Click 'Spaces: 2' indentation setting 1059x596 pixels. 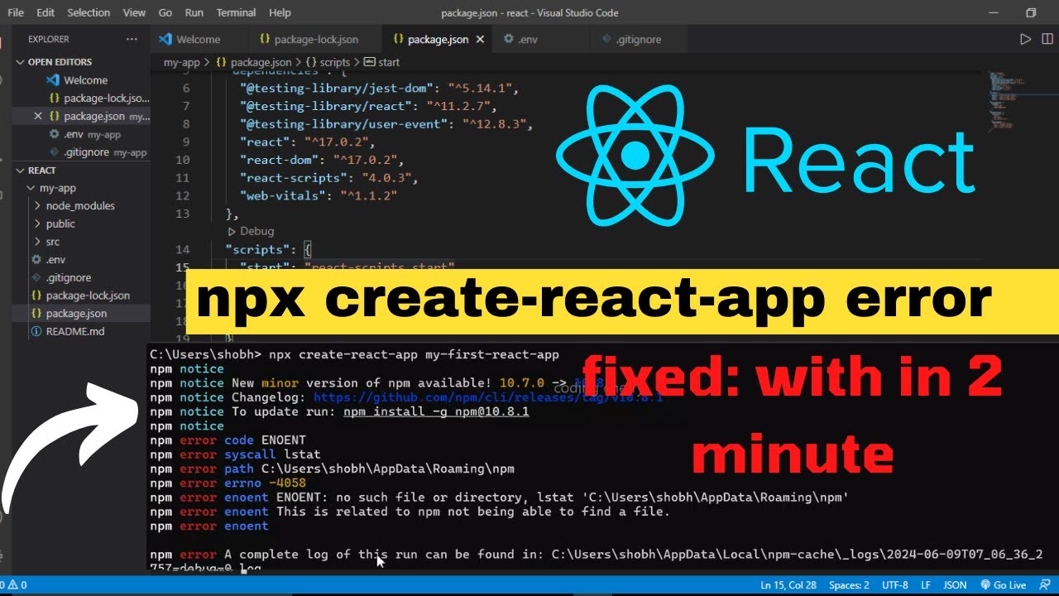pos(849,585)
